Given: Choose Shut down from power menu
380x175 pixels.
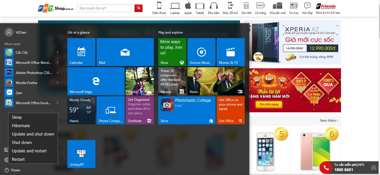Looking at the screenshot, I should 33,143.
